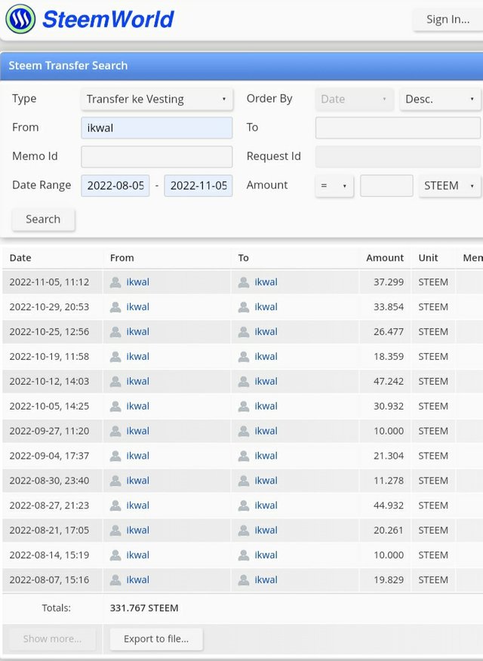Click the Memo Id input field
This screenshot has width=483, height=661.
pyautogui.click(x=156, y=157)
